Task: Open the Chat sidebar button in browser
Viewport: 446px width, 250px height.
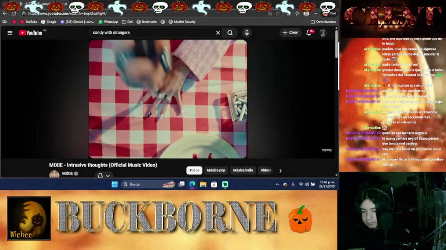Action: point(329,13)
